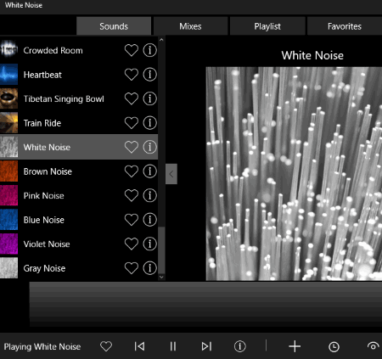Open info for Crowded Room sound
Image resolution: width=382 pixels, height=359 pixels.
pyautogui.click(x=149, y=50)
